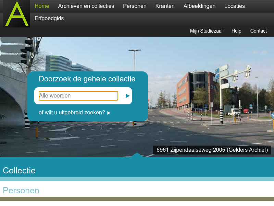Open the Locaties section
This screenshot has width=274, height=206.
(235, 6)
